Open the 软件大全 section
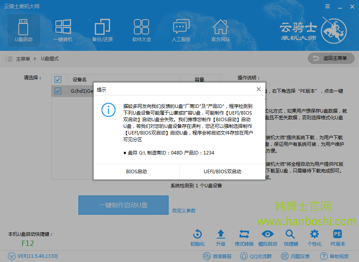Viewport: 359px width, 262px height. click(x=142, y=31)
